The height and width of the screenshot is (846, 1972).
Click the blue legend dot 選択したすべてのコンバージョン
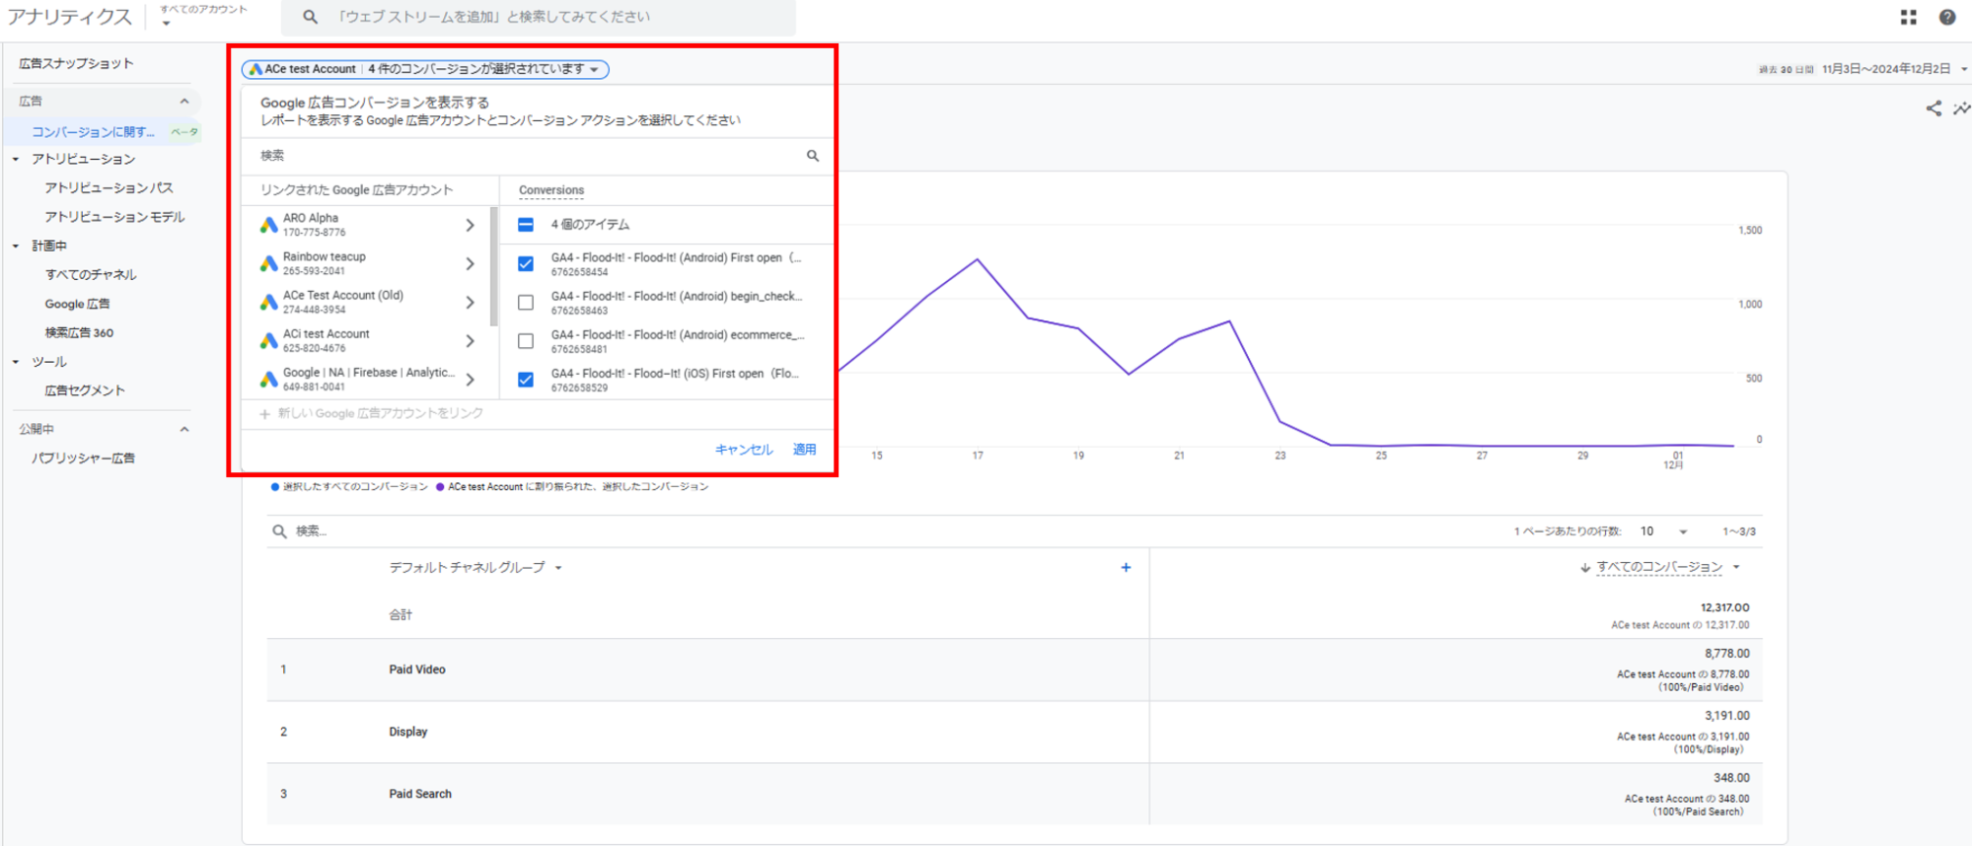click(275, 487)
